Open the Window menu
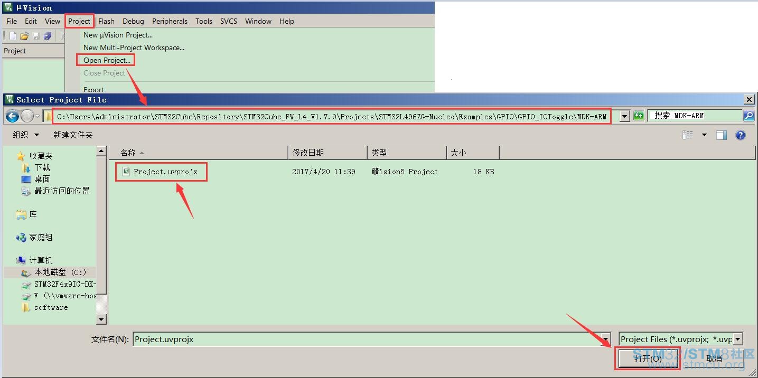This screenshot has width=758, height=378. point(258,21)
